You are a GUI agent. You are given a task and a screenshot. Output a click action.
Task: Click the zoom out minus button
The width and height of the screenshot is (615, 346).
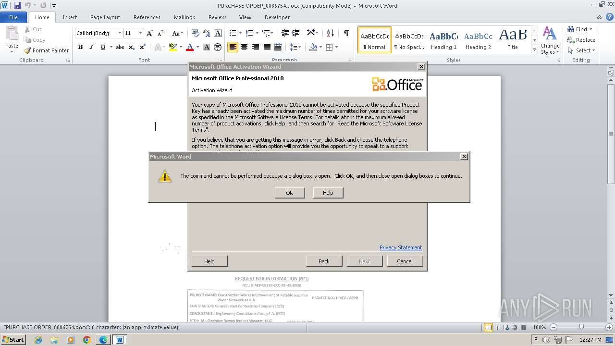coord(553,327)
